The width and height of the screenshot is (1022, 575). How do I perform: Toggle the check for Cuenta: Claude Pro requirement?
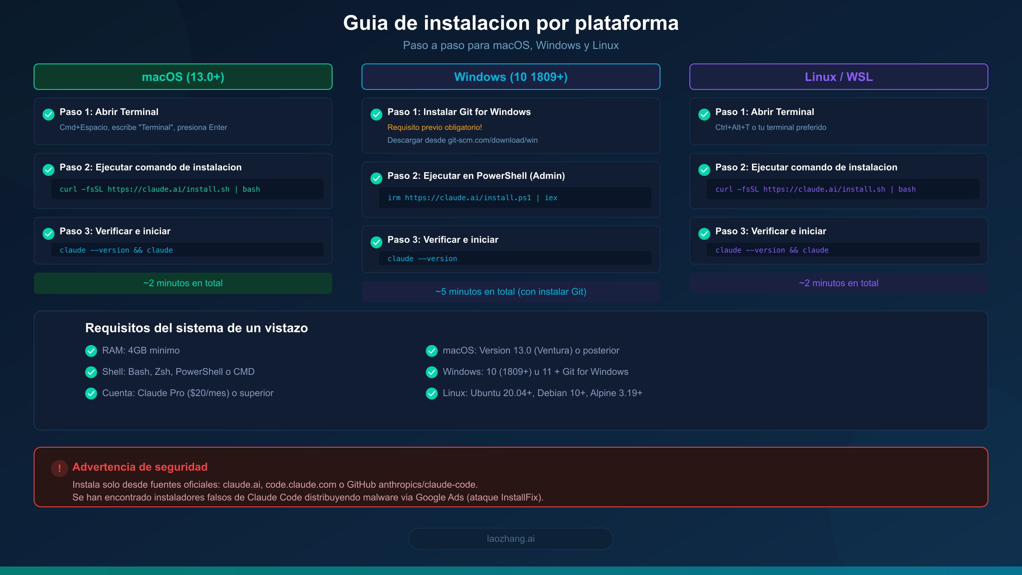pyautogui.click(x=91, y=393)
